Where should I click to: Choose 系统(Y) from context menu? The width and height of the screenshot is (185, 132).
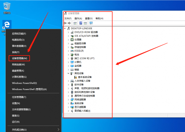click(16, 52)
